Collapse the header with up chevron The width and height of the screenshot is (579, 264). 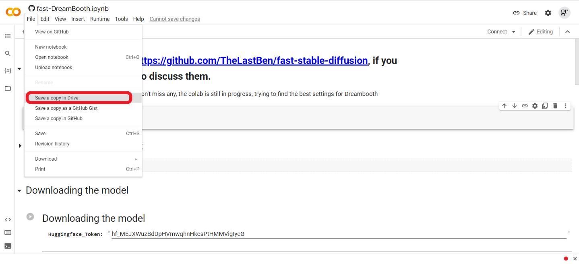coord(567,32)
